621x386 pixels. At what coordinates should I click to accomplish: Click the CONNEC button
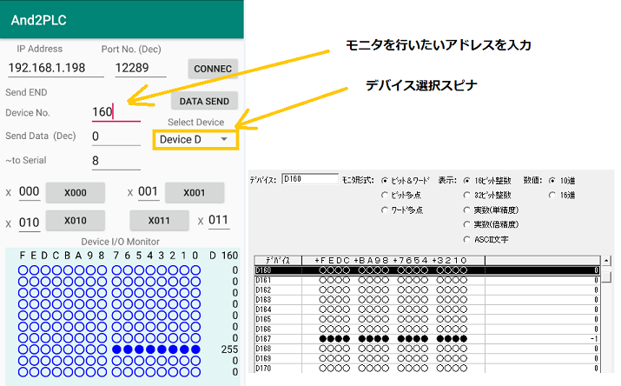(x=213, y=69)
